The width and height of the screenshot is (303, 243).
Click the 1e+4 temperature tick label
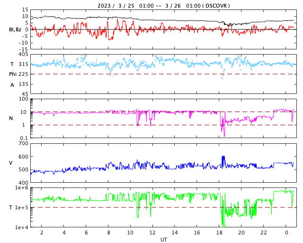tap(21, 227)
